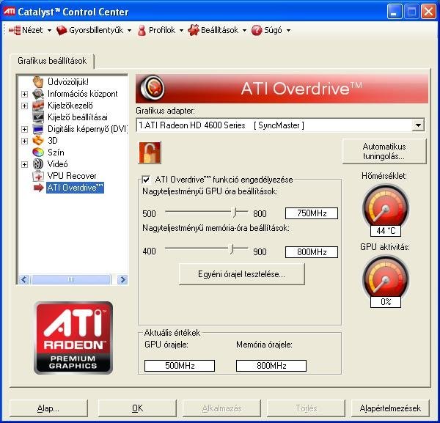The height and width of the screenshot is (423, 440).
Task: Click the Üdvözöljük! hand icon
Action: coord(38,82)
